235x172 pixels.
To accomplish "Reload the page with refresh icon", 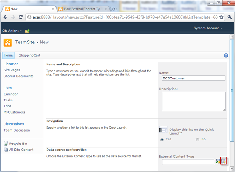I will click(x=21, y=17).
